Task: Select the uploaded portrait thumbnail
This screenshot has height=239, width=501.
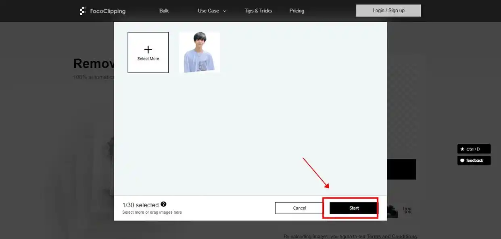Action: [199, 52]
